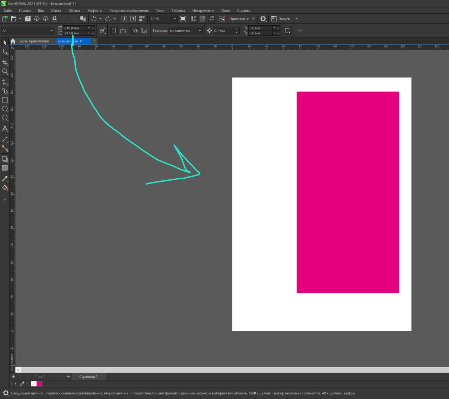Screen dimensions: 449x399
Task: Select the Zoom magnifier tool
Action: (x=5, y=72)
